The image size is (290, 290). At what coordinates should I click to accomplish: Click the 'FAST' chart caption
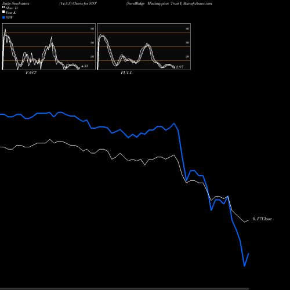[x=31, y=73]
